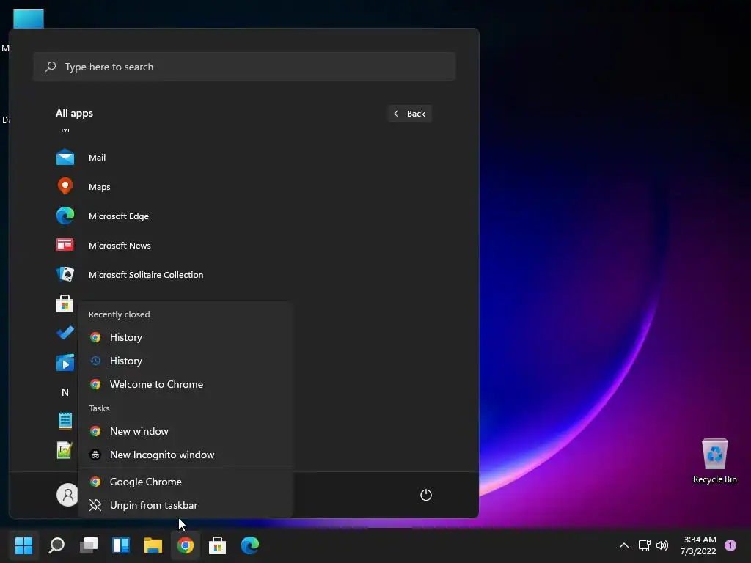Click the Chrome taskbar icon
This screenshot has width=751, height=563.
coord(186,545)
